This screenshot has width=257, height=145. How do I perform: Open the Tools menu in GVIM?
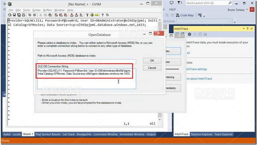click(x=27, y=10)
